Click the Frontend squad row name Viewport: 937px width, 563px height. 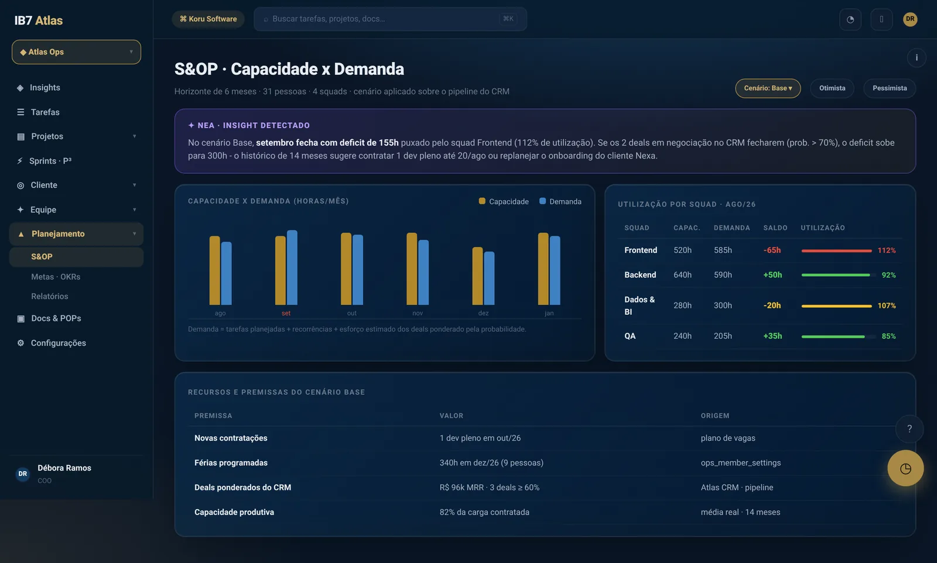(x=641, y=250)
